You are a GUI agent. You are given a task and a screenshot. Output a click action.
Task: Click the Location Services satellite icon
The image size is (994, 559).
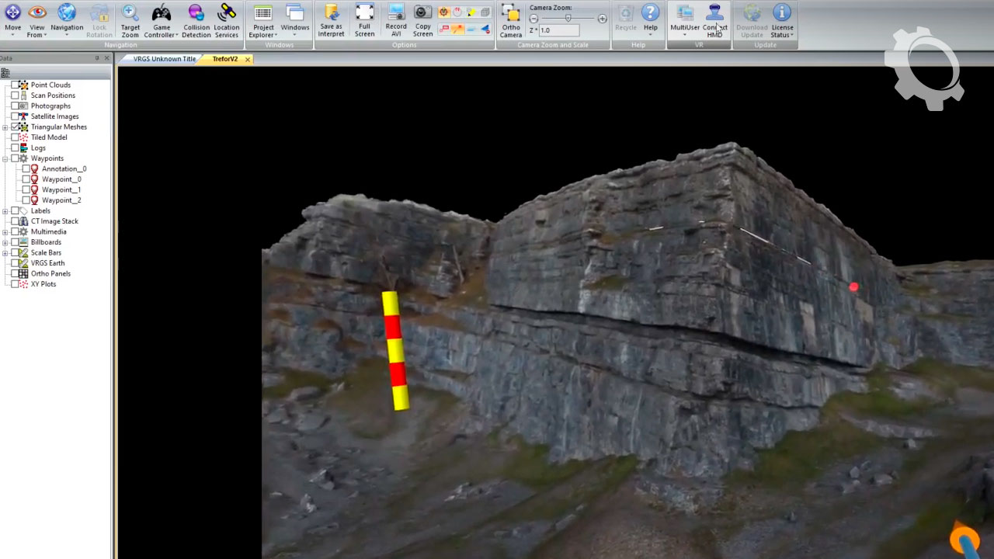(x=227, y=13)
